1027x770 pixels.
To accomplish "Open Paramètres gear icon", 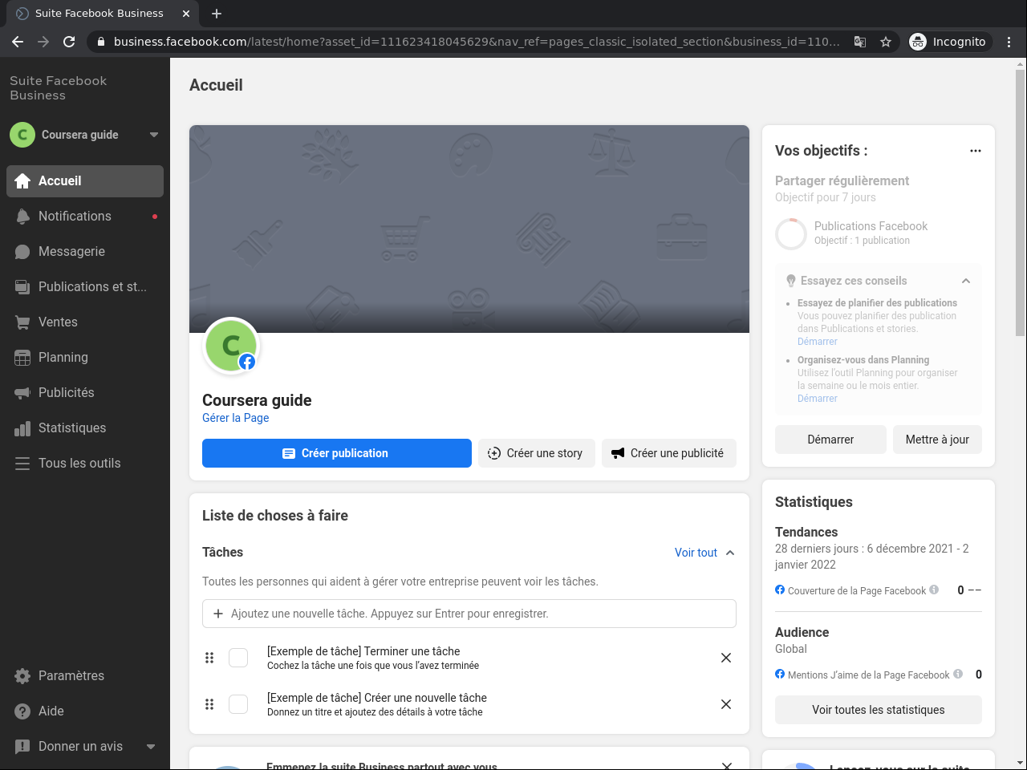I will [x=22, y=676].
